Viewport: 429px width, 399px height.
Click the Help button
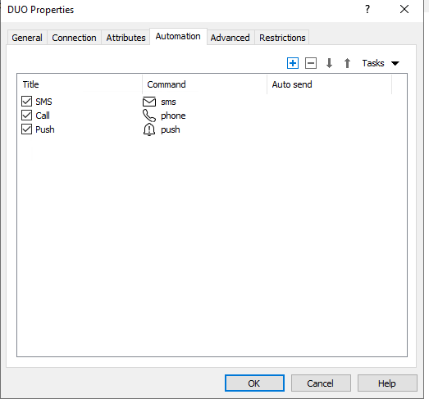coord(387,383)
